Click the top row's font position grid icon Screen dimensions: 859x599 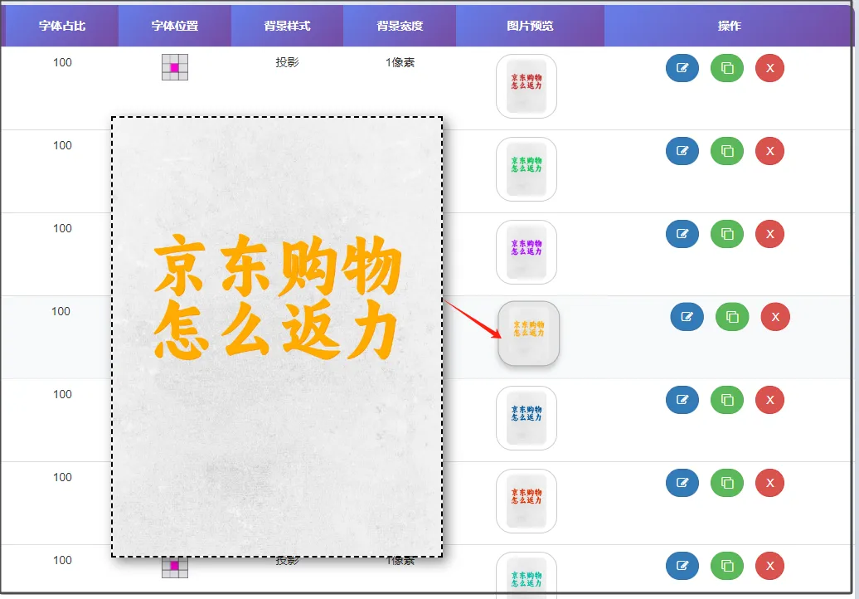pos(175,67)
